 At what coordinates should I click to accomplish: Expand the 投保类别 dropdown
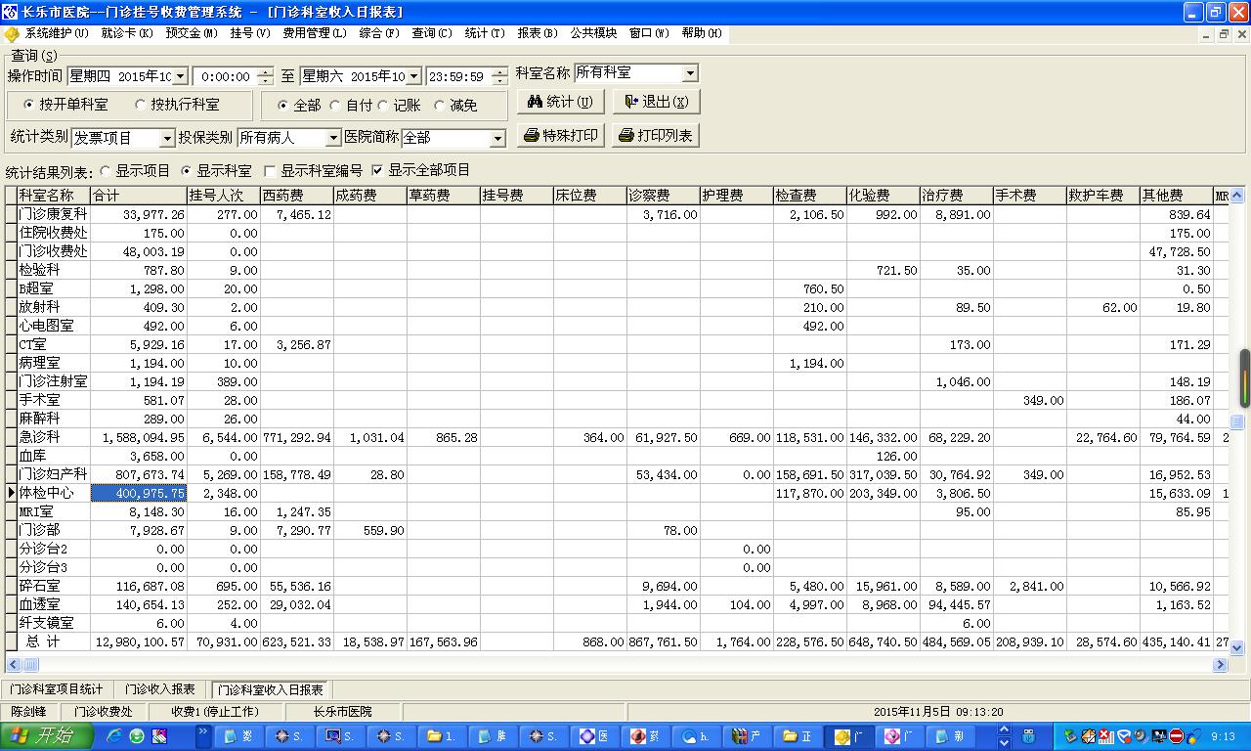(x=333, y=139)
